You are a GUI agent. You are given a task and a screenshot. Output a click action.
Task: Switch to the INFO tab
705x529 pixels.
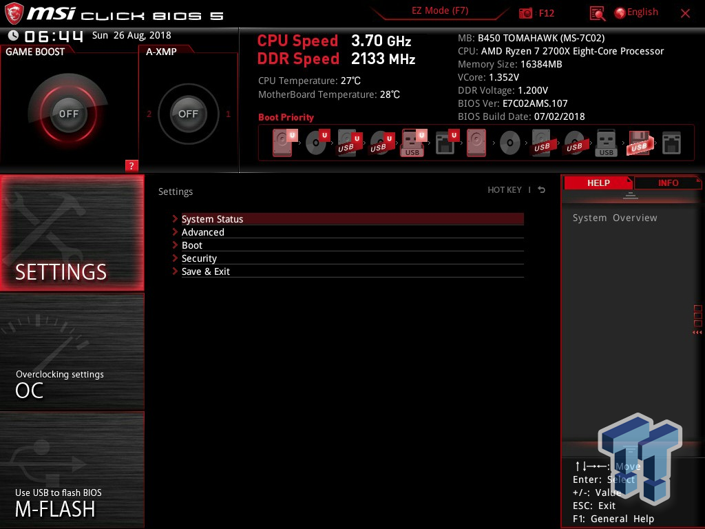pos(668,183)
